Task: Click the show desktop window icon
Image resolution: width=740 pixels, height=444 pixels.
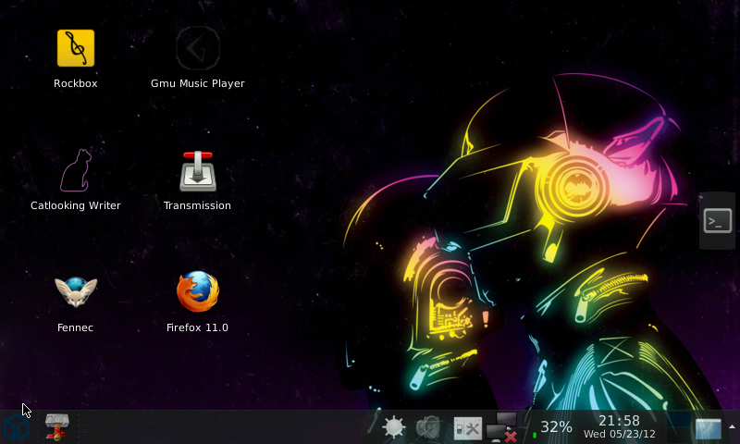Action: pyautogui.click(x=708, y=428)
